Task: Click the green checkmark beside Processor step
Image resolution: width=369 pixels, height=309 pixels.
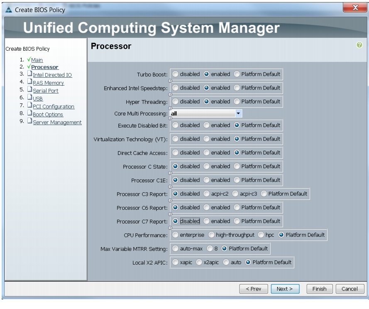Action: [x=29, y=66]
